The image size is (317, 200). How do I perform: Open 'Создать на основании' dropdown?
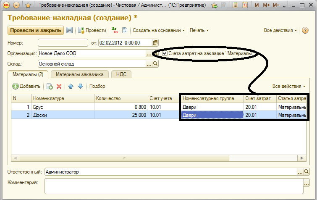click(x=159, y=30)
